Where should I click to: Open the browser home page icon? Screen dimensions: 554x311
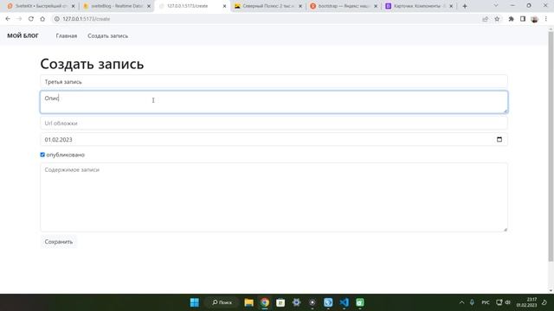[x=42, y=19]
